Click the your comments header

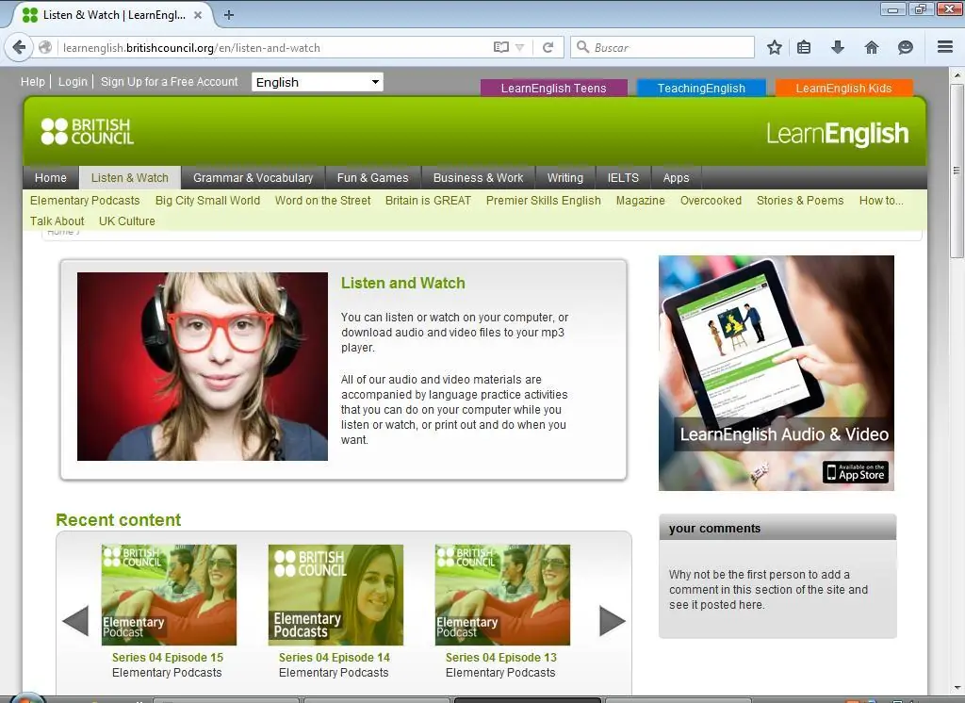pyautogui.click(x=777, y=528)
